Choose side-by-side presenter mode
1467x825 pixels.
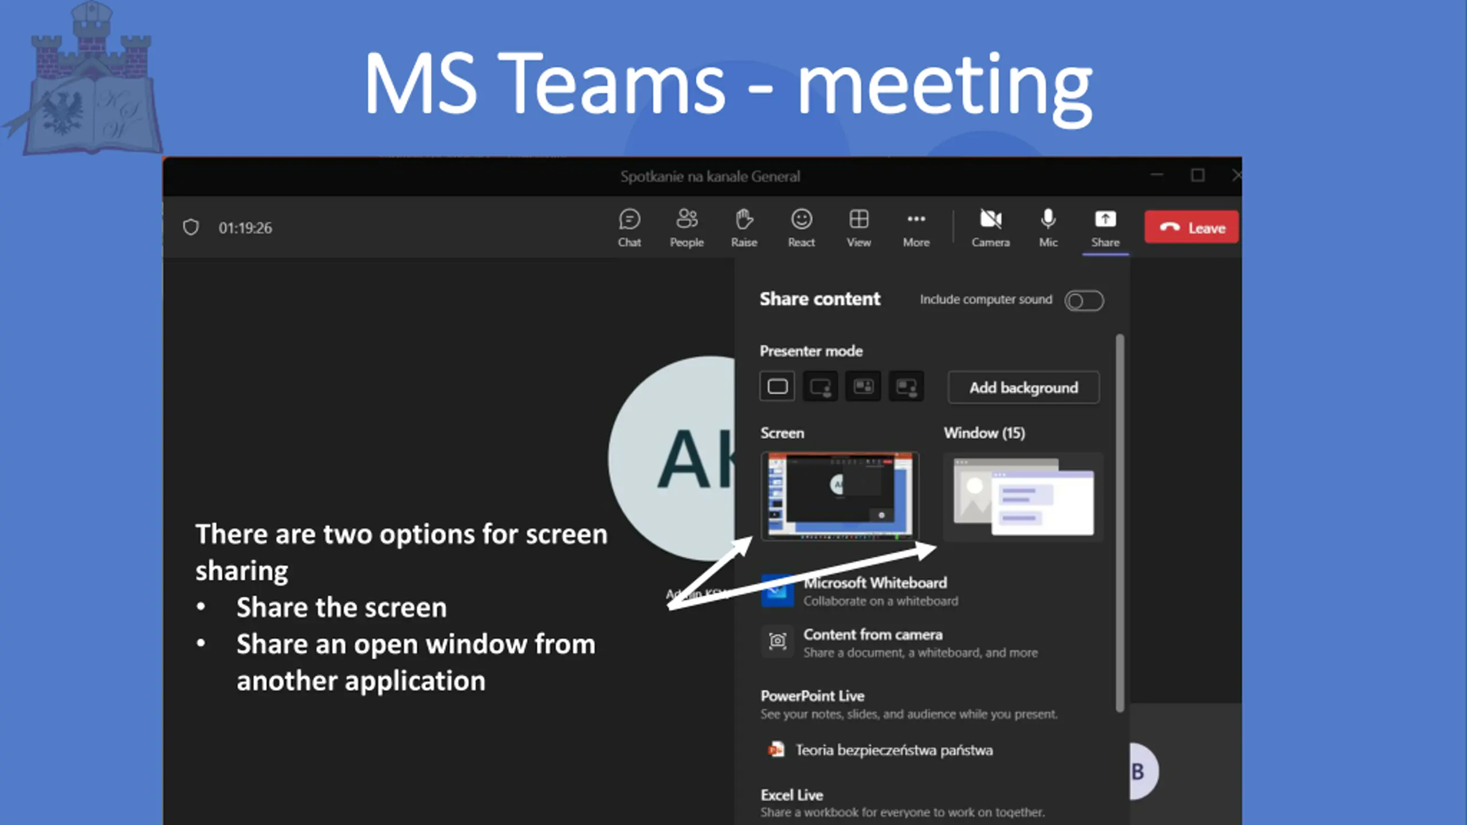pyautogui.click(x=863, y=387)
